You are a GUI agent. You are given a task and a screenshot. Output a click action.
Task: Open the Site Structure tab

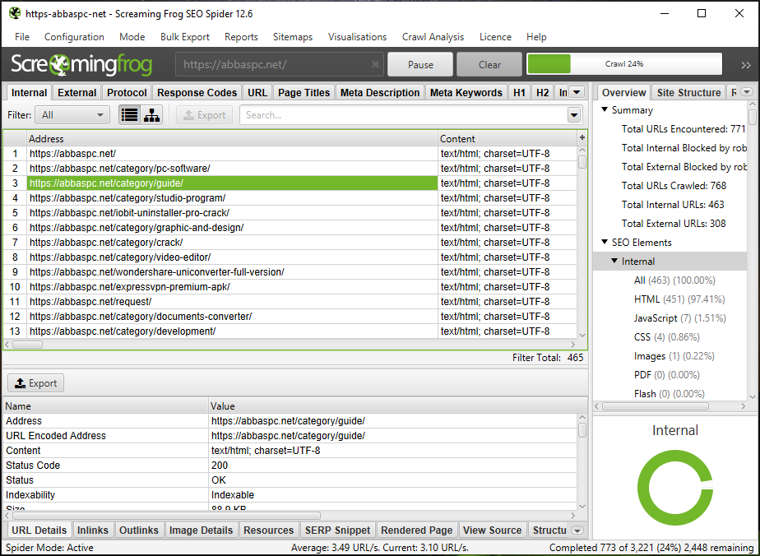pyautogui.click(x=688, y=93)
